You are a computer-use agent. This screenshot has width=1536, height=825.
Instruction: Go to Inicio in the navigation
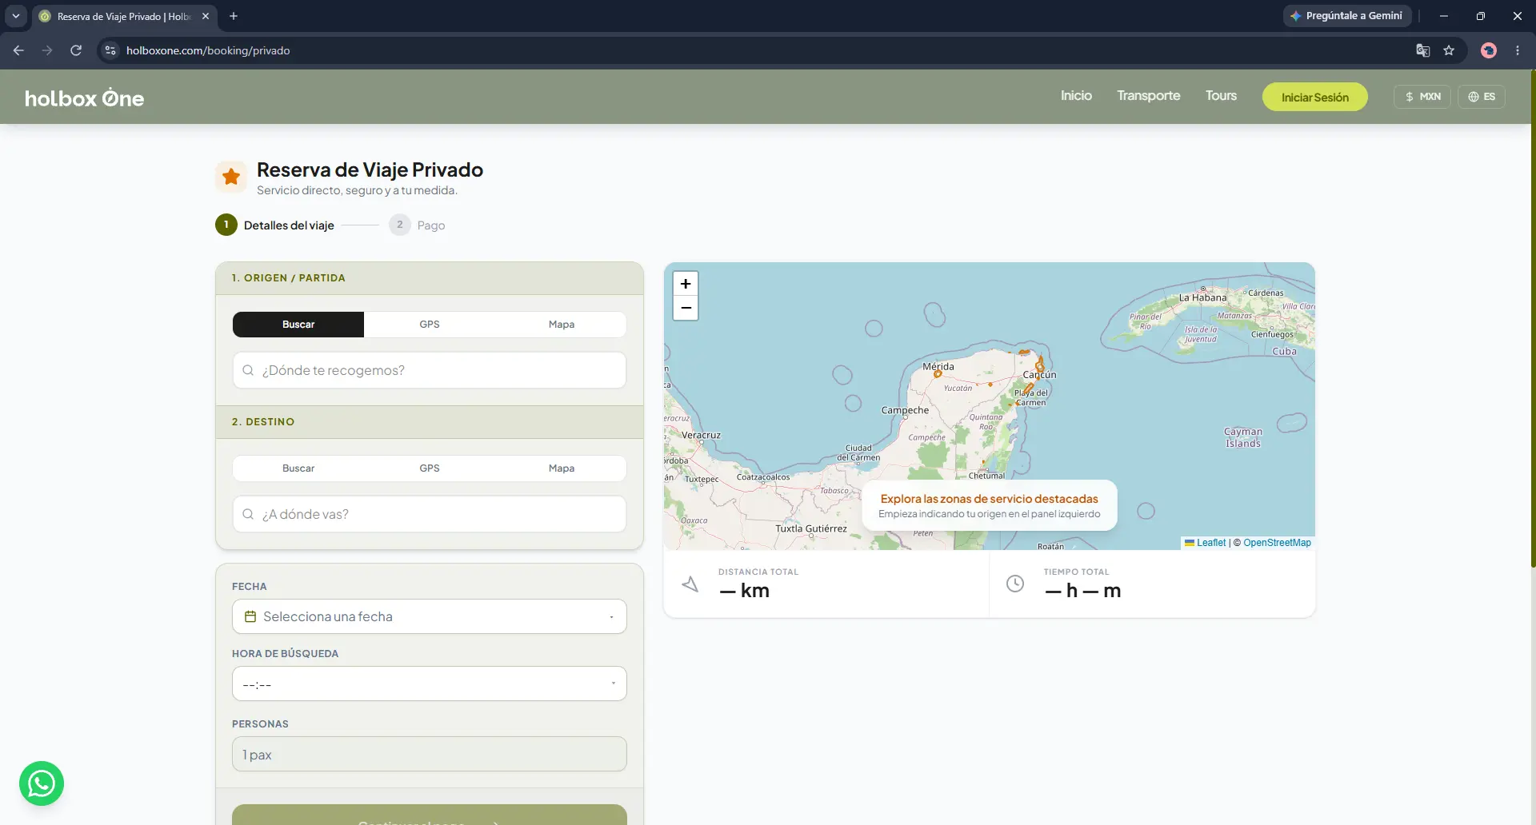tap(1076, 96)
